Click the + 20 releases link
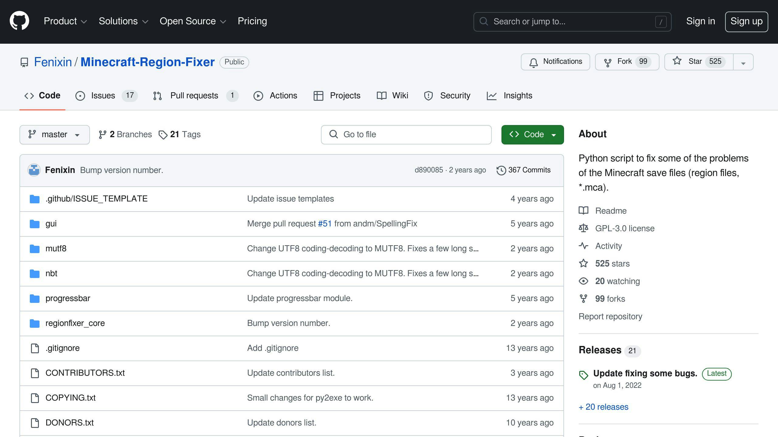The width and height of the screenshot is (778, 437). tap(604, 407)
